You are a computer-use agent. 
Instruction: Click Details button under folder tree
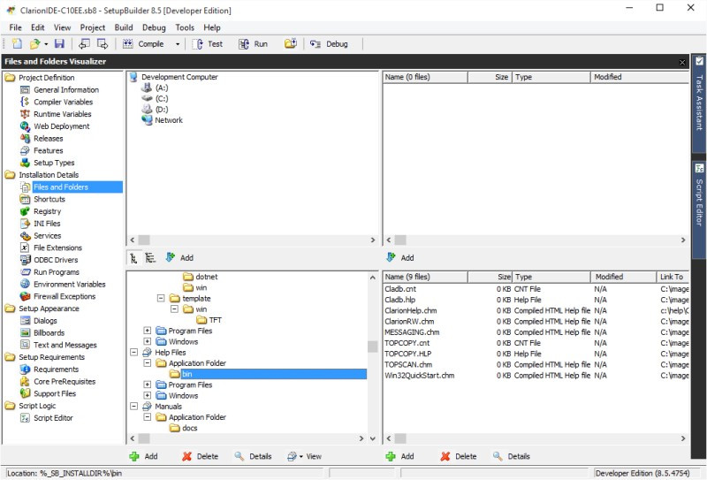pos(253,456)
